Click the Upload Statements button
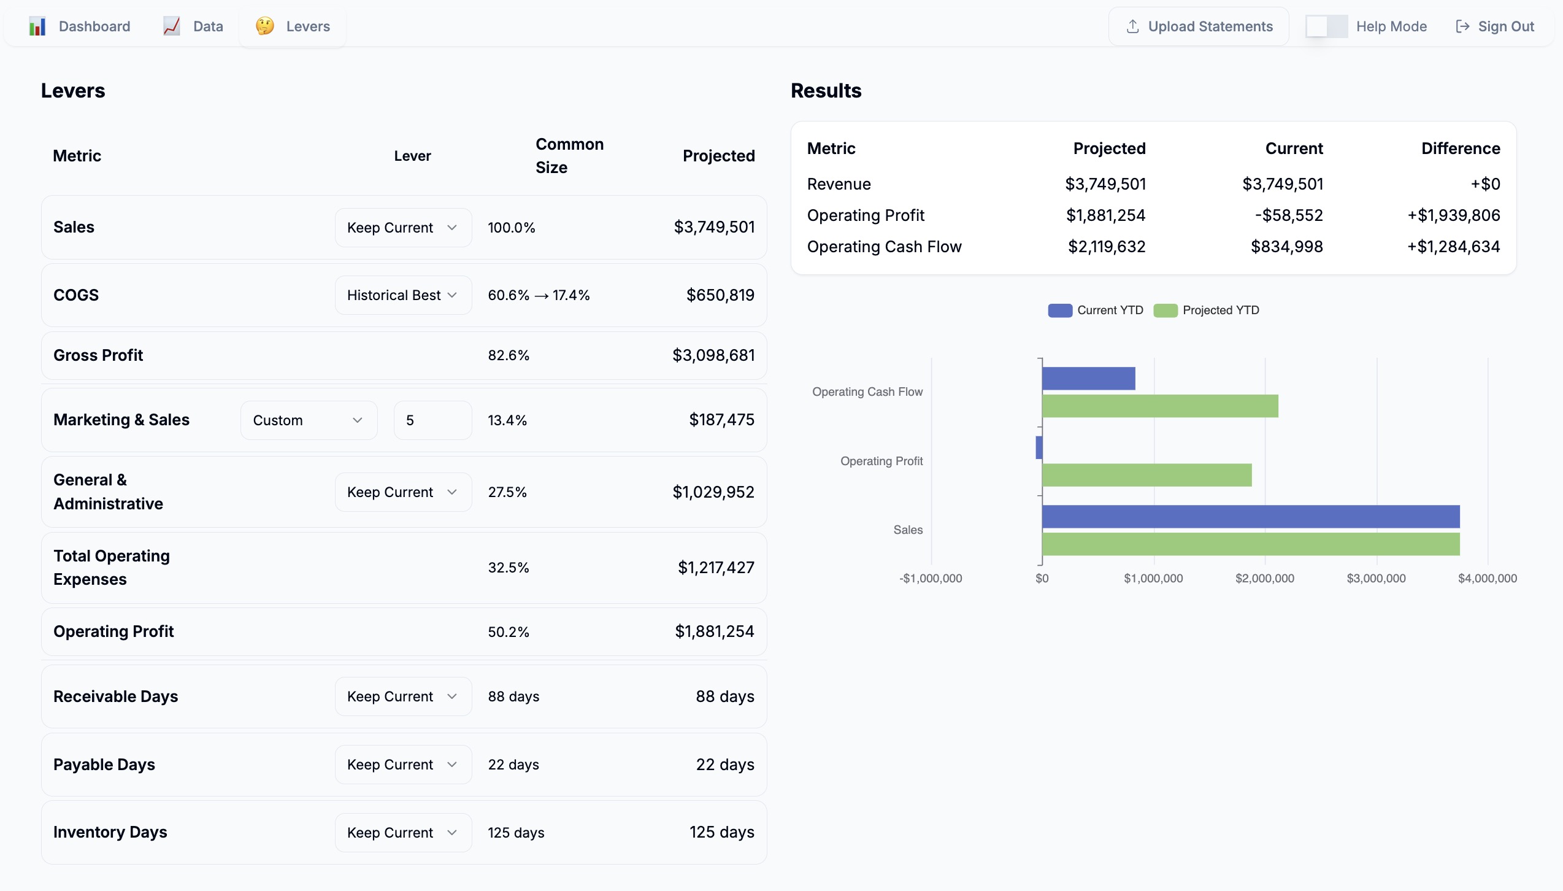 [x=1199, y=26]
